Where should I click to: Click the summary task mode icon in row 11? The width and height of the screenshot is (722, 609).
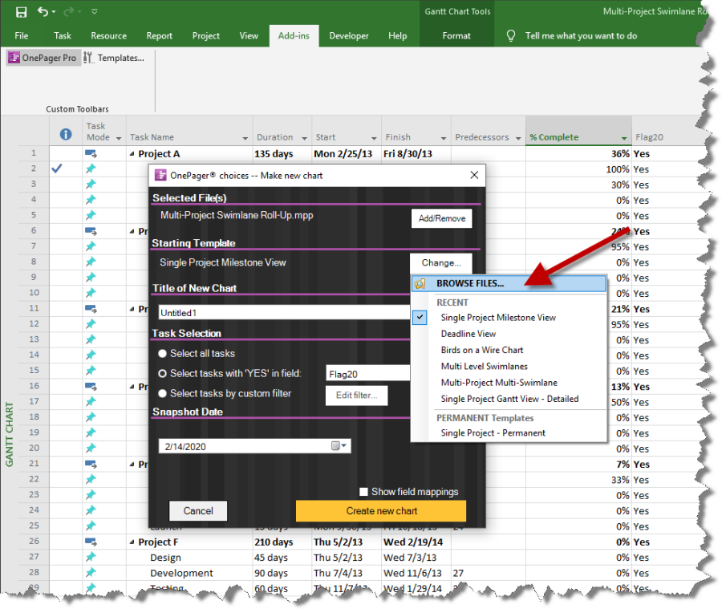[x=91, y=309]
